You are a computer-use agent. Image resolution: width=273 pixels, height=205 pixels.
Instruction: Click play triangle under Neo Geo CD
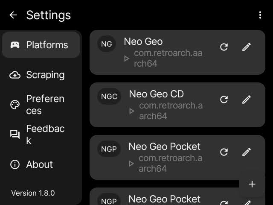coord(132,111)
